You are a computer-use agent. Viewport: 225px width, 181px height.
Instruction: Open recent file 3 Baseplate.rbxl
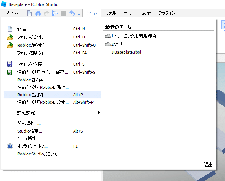pos(126,52)
